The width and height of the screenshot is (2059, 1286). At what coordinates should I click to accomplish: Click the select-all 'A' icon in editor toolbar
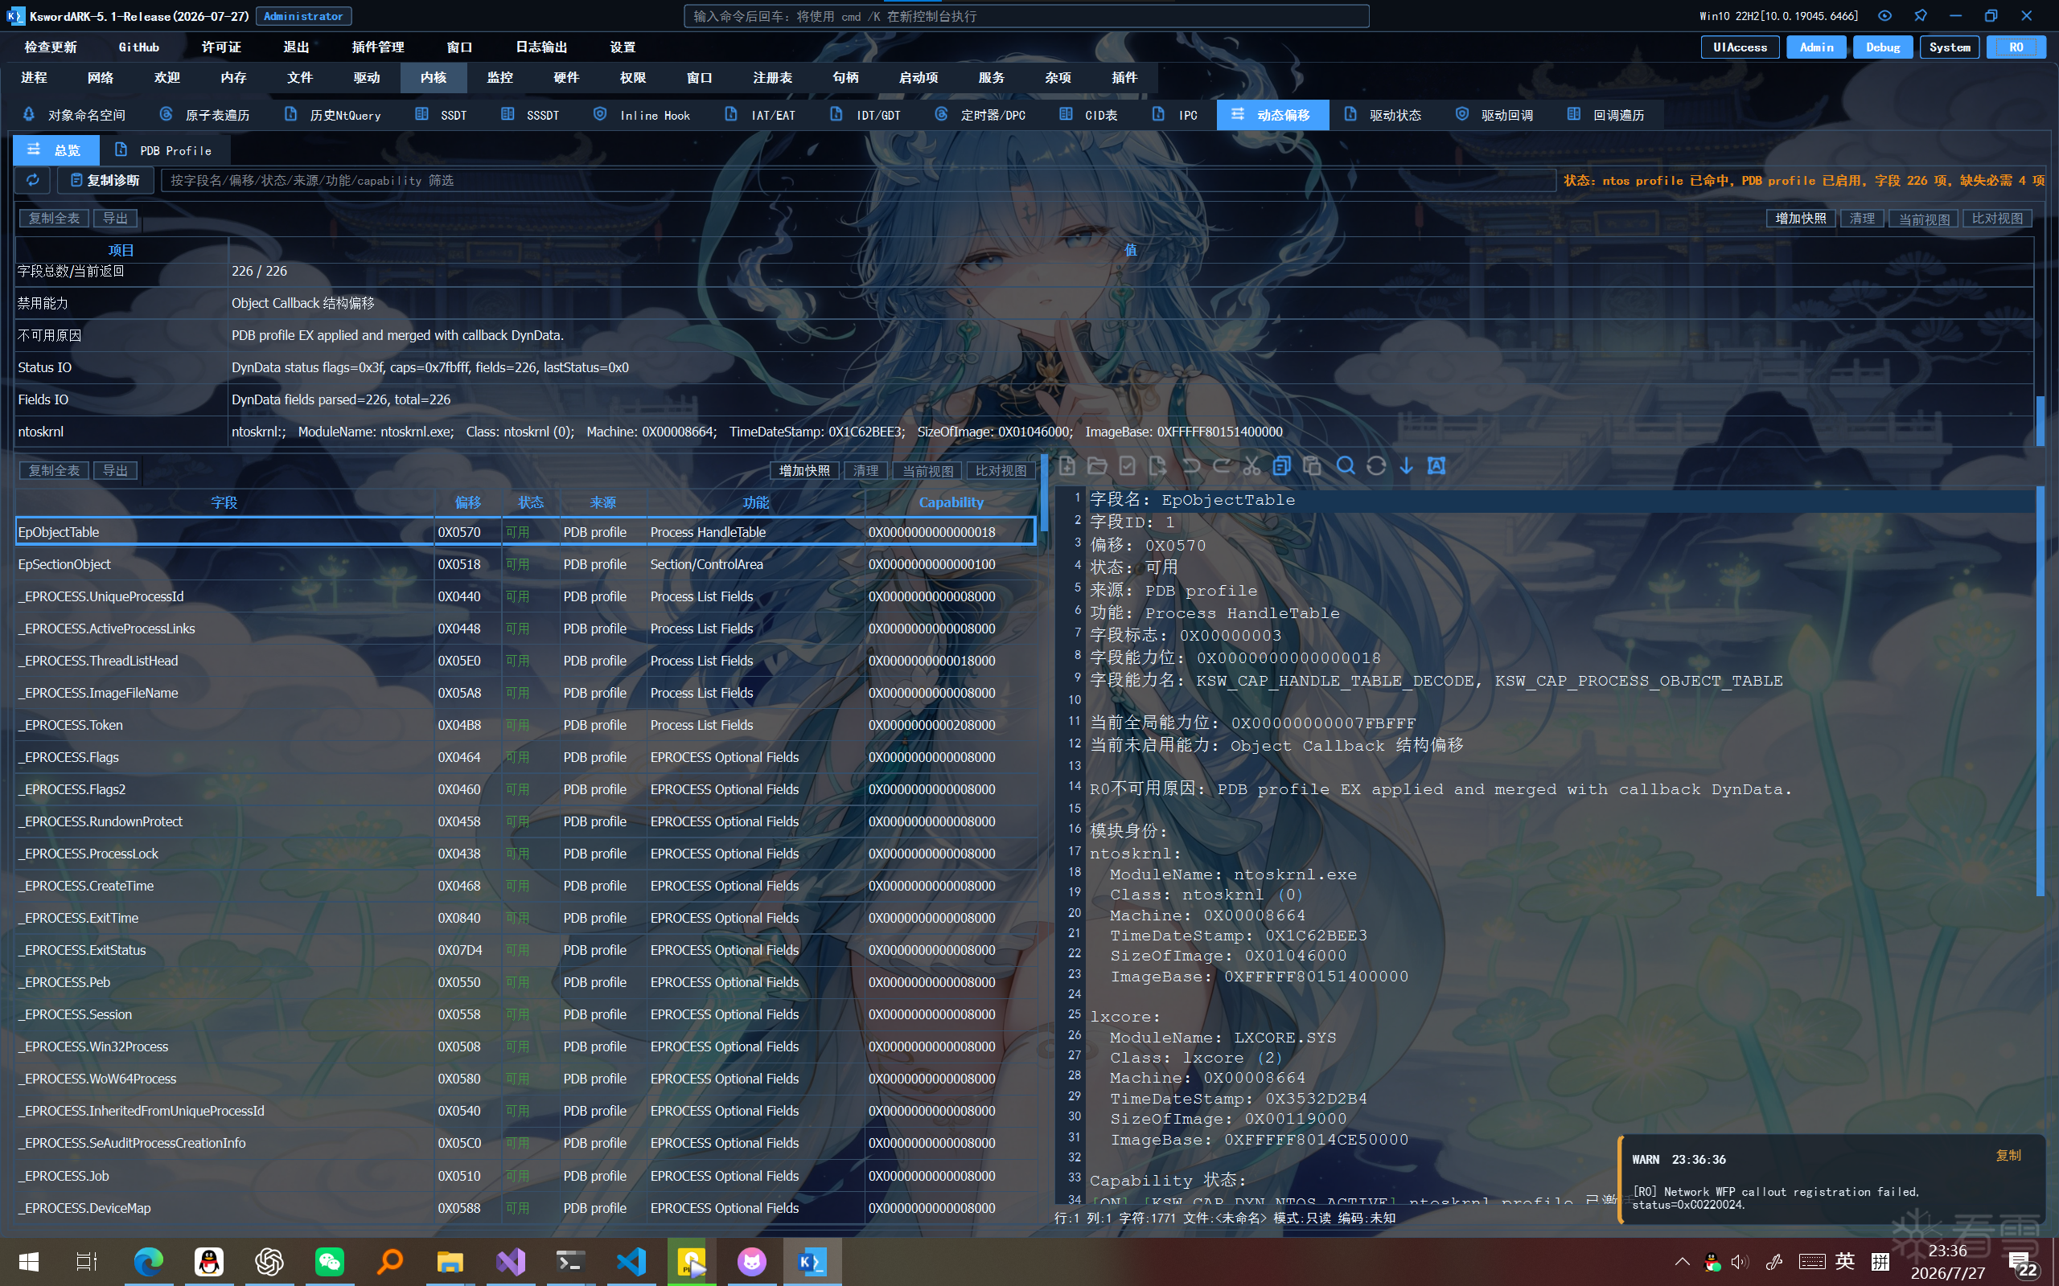1437,465
